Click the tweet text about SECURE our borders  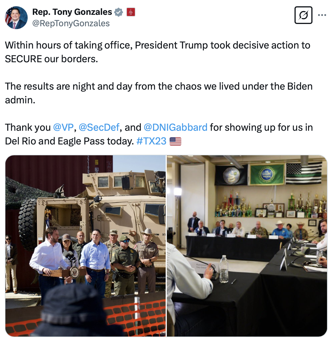coord(158,52)
